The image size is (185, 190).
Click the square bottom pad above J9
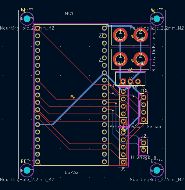tap(123, 162)
